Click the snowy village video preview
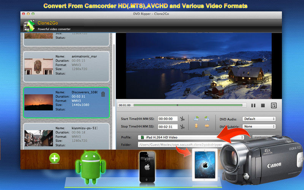Viewport: 304px width, 190px height. [x=199, y=66]
